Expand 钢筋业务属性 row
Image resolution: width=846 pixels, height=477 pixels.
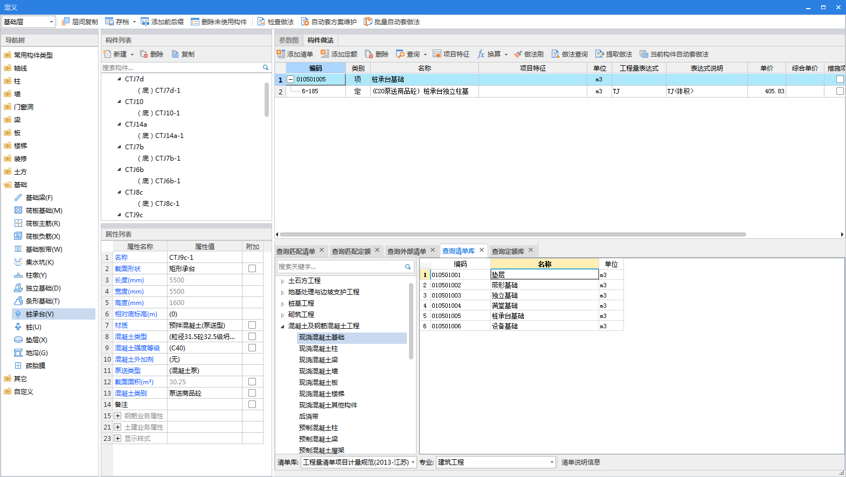point(117,416)
